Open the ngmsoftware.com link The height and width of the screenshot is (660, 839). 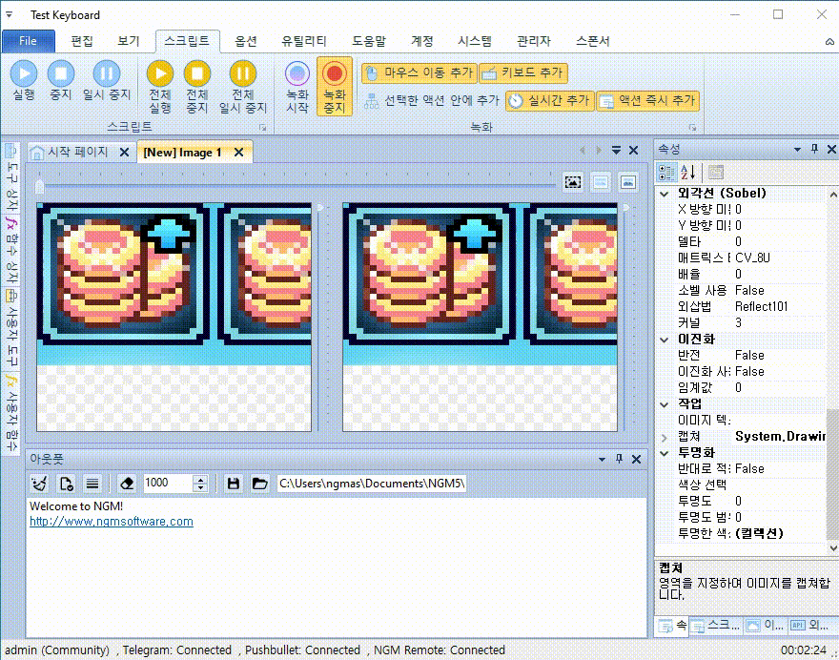pyautogui.click(x=112, y=522)
